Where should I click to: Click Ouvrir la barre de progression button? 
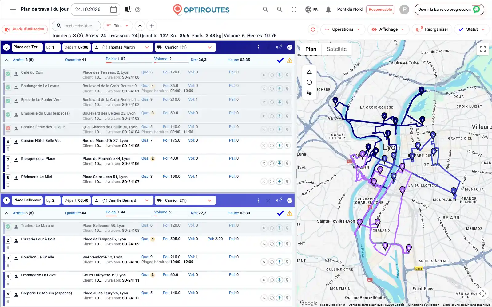coord(449,10)
